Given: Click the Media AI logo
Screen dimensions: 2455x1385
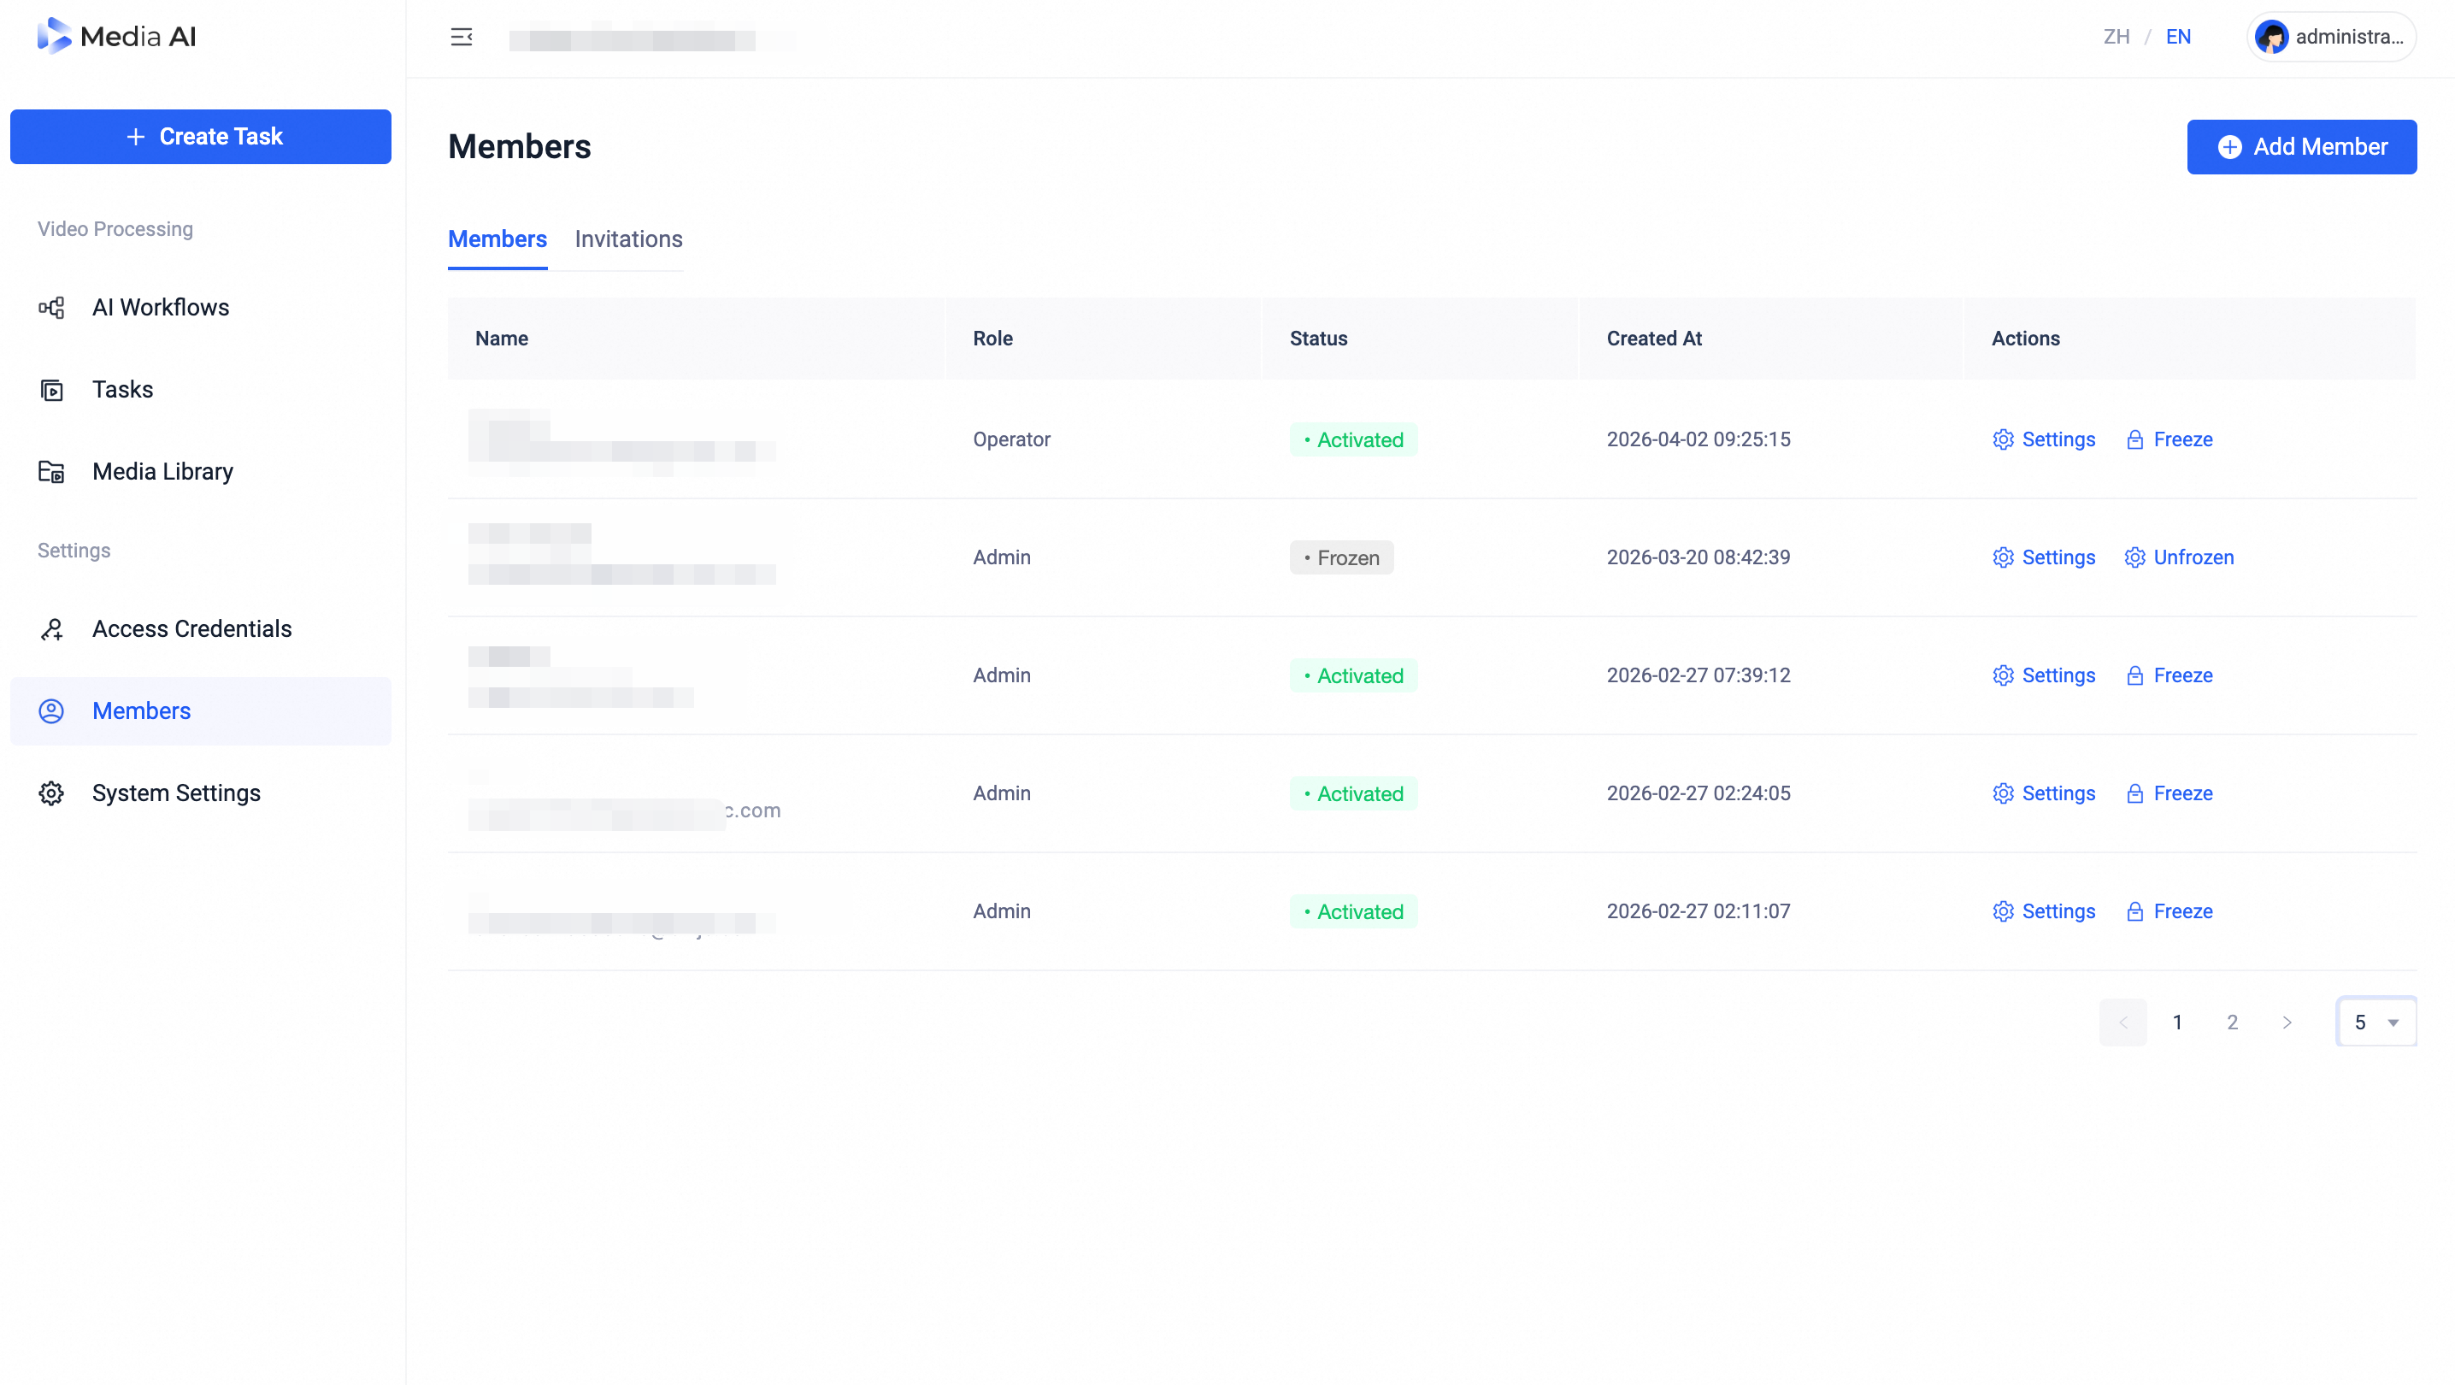Looking at the screenshot, I should 116,36.
